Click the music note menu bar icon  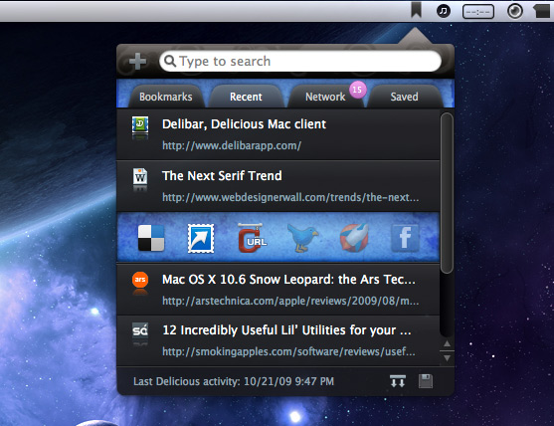444,11
